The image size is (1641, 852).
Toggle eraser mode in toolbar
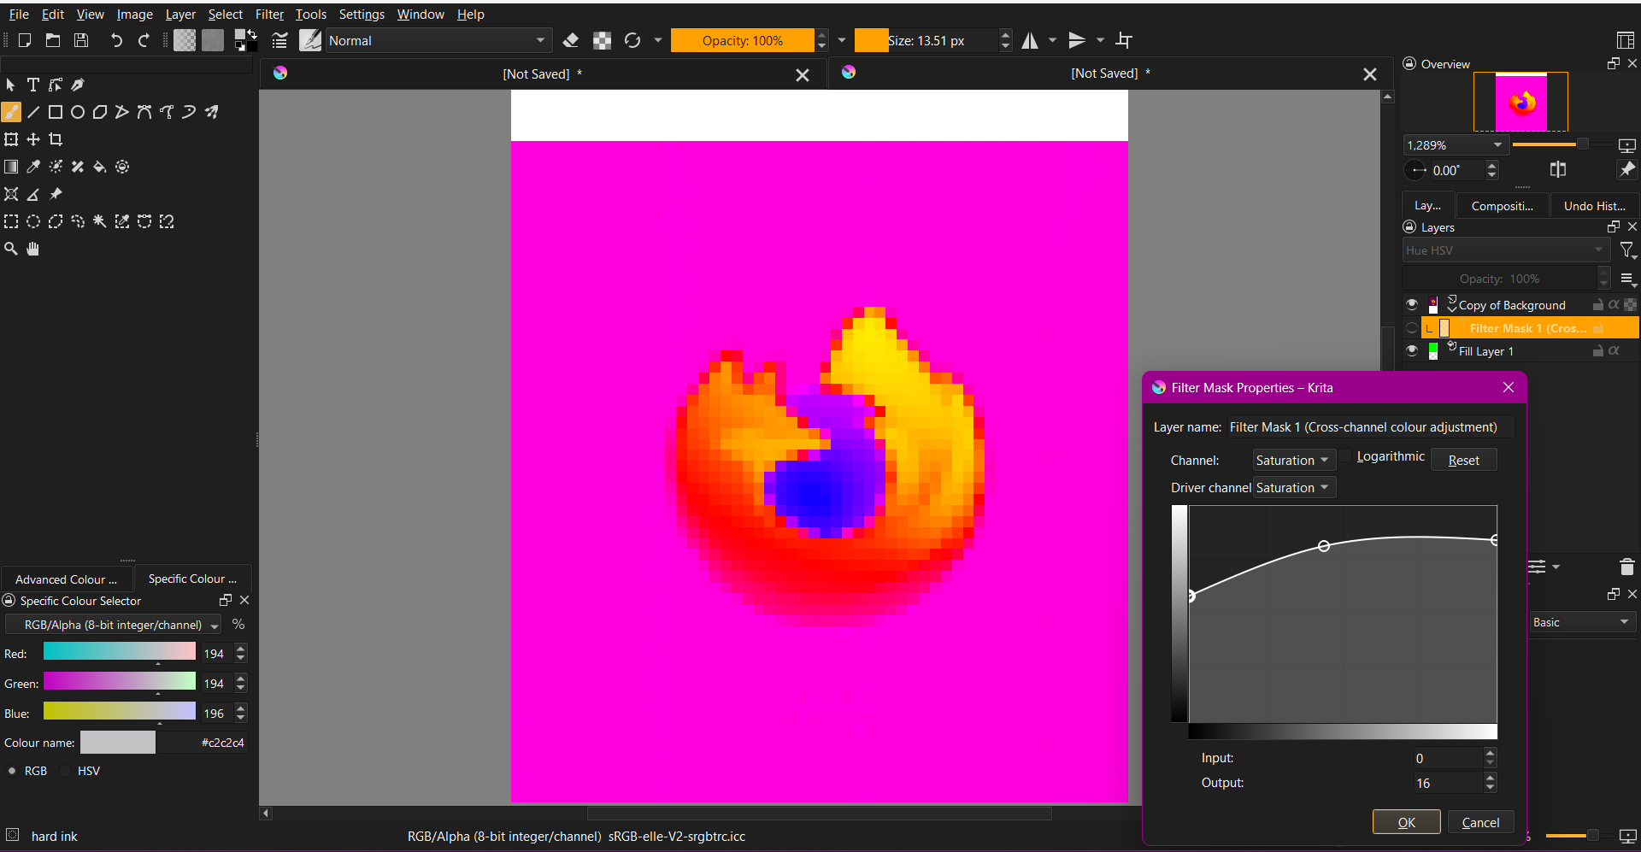pos(571,40)
